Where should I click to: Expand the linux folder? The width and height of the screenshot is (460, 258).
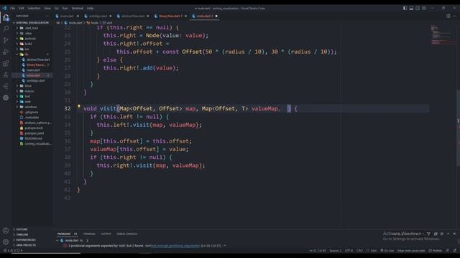click(x=32, y=86)
